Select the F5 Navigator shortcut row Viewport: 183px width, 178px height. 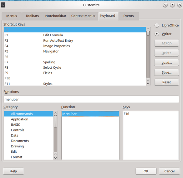tap(75, 51)
